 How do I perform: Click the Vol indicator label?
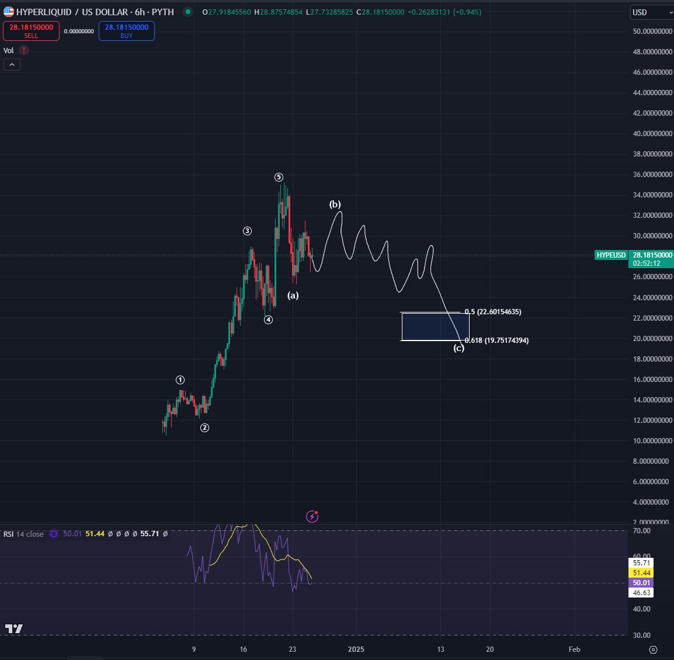[9, 50]
